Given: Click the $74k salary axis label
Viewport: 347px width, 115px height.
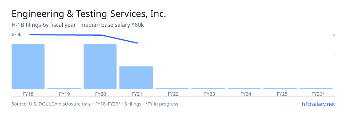Looking at the screenshot, I should click(16, 34).
